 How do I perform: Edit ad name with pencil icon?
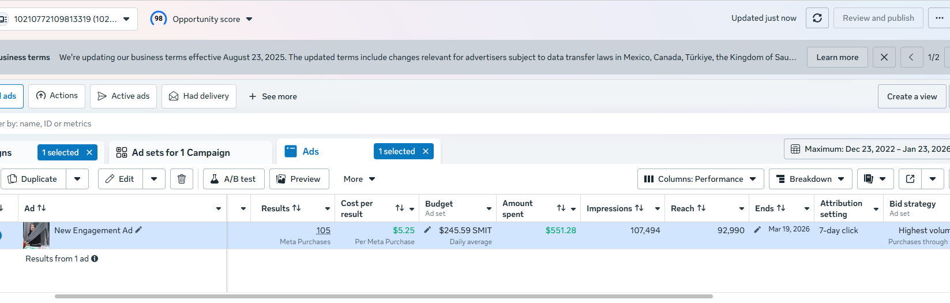coord(138,230)
